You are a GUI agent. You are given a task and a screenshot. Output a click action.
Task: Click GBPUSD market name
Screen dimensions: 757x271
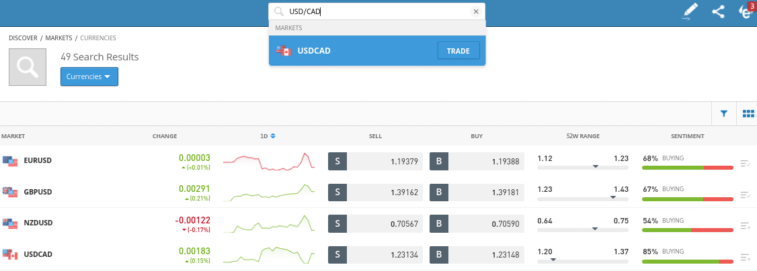point(38,192)
